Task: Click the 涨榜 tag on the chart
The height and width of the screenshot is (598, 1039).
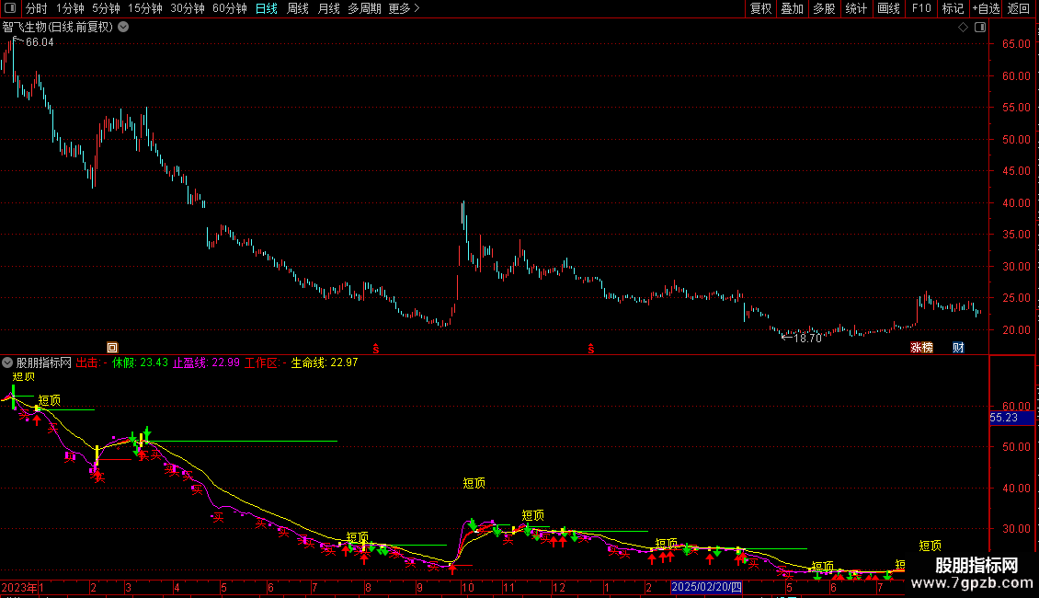Action: (x=921, y=348)
